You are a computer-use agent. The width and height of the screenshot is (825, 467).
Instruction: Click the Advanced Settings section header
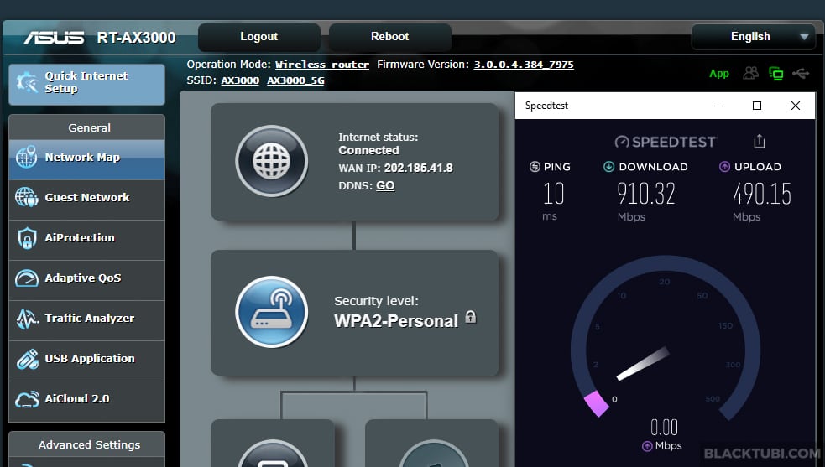click(86, 445)
